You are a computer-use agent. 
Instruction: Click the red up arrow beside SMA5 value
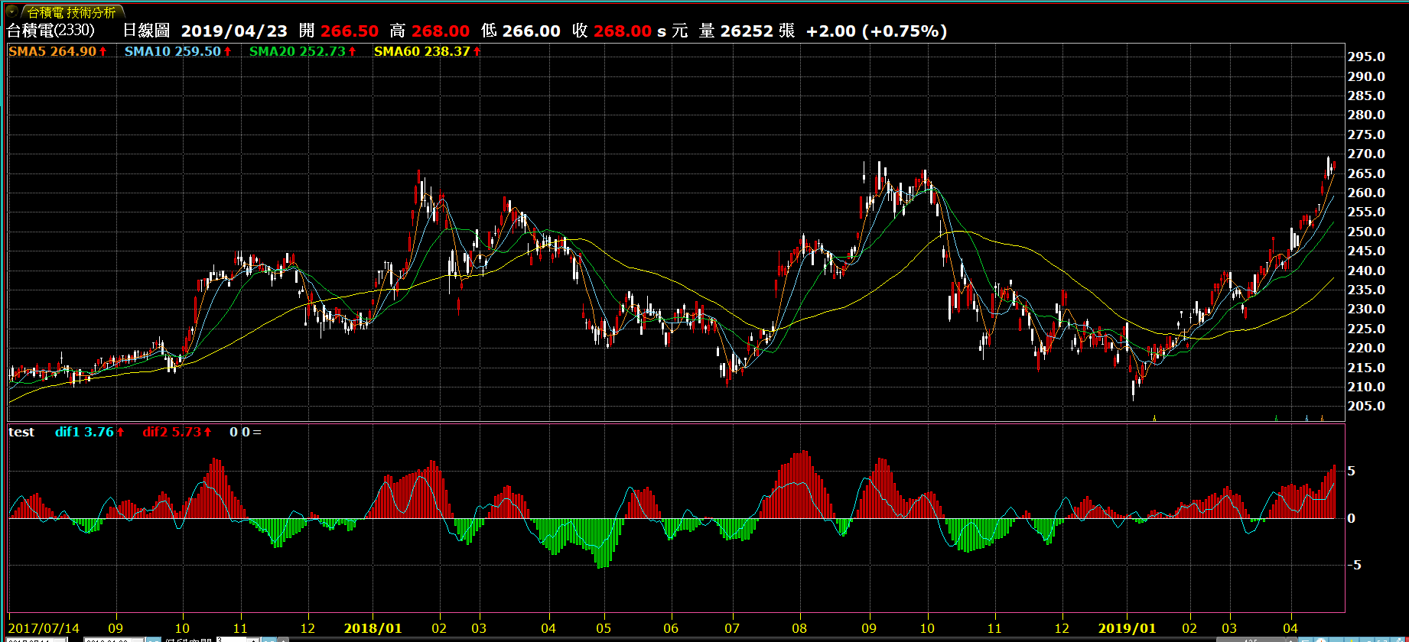[x=103, y=51]
